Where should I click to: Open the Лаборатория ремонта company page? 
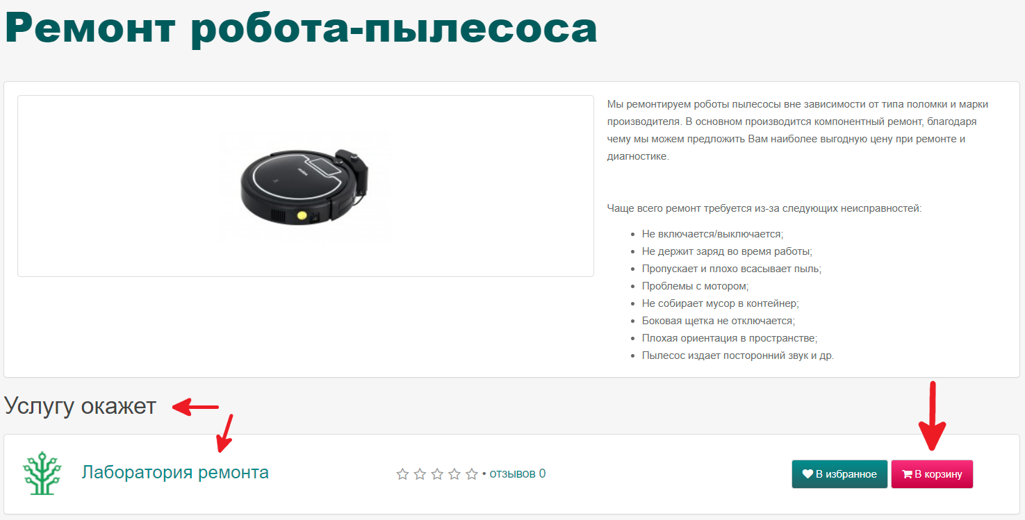(175, 473)
